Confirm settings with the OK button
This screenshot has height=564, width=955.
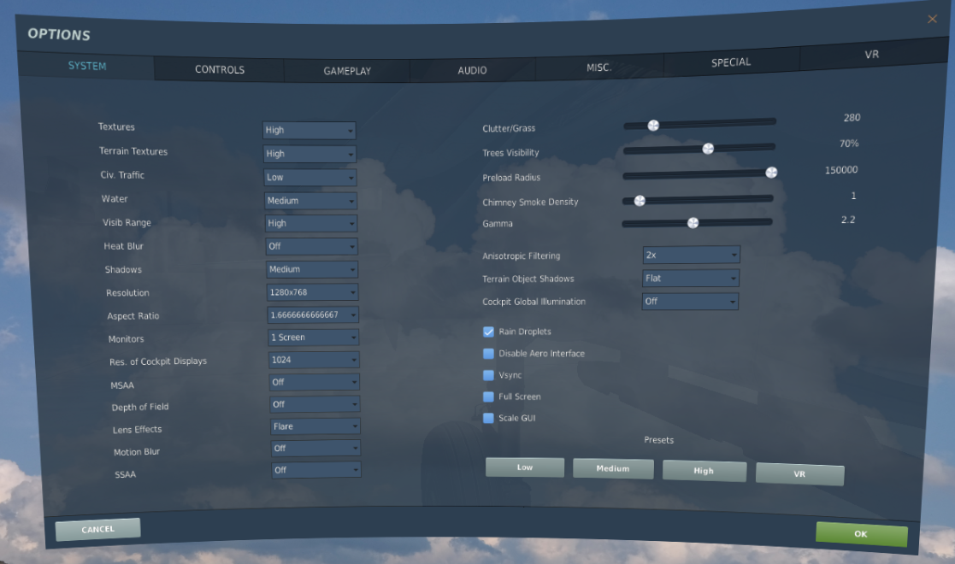tap(861, 534)
